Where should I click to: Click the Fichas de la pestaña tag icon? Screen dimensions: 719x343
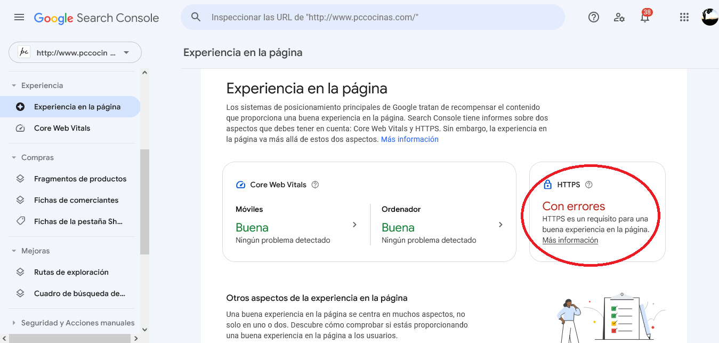tap(20, 221)
